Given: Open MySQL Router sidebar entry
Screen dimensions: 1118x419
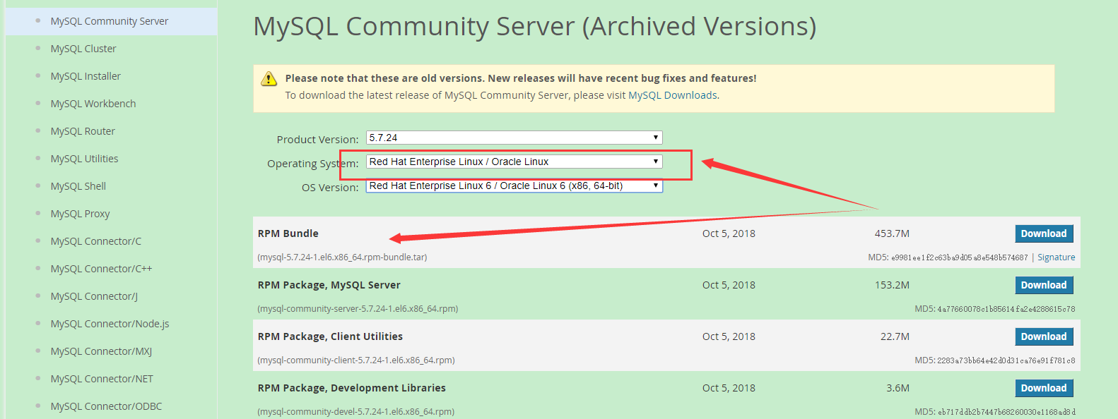Looking at the screenshot, I should (x=83, y=131).
